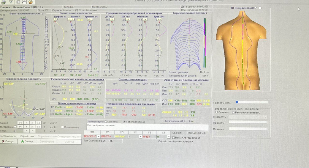Open the filter funnel tool

(x=11, y=2)
